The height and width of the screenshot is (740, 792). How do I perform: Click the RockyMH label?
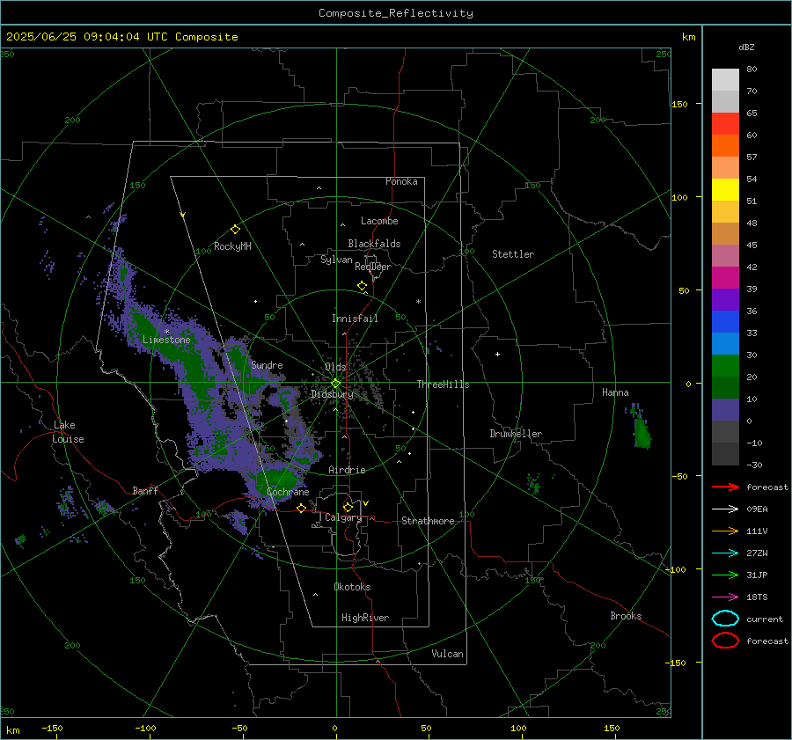232,246
